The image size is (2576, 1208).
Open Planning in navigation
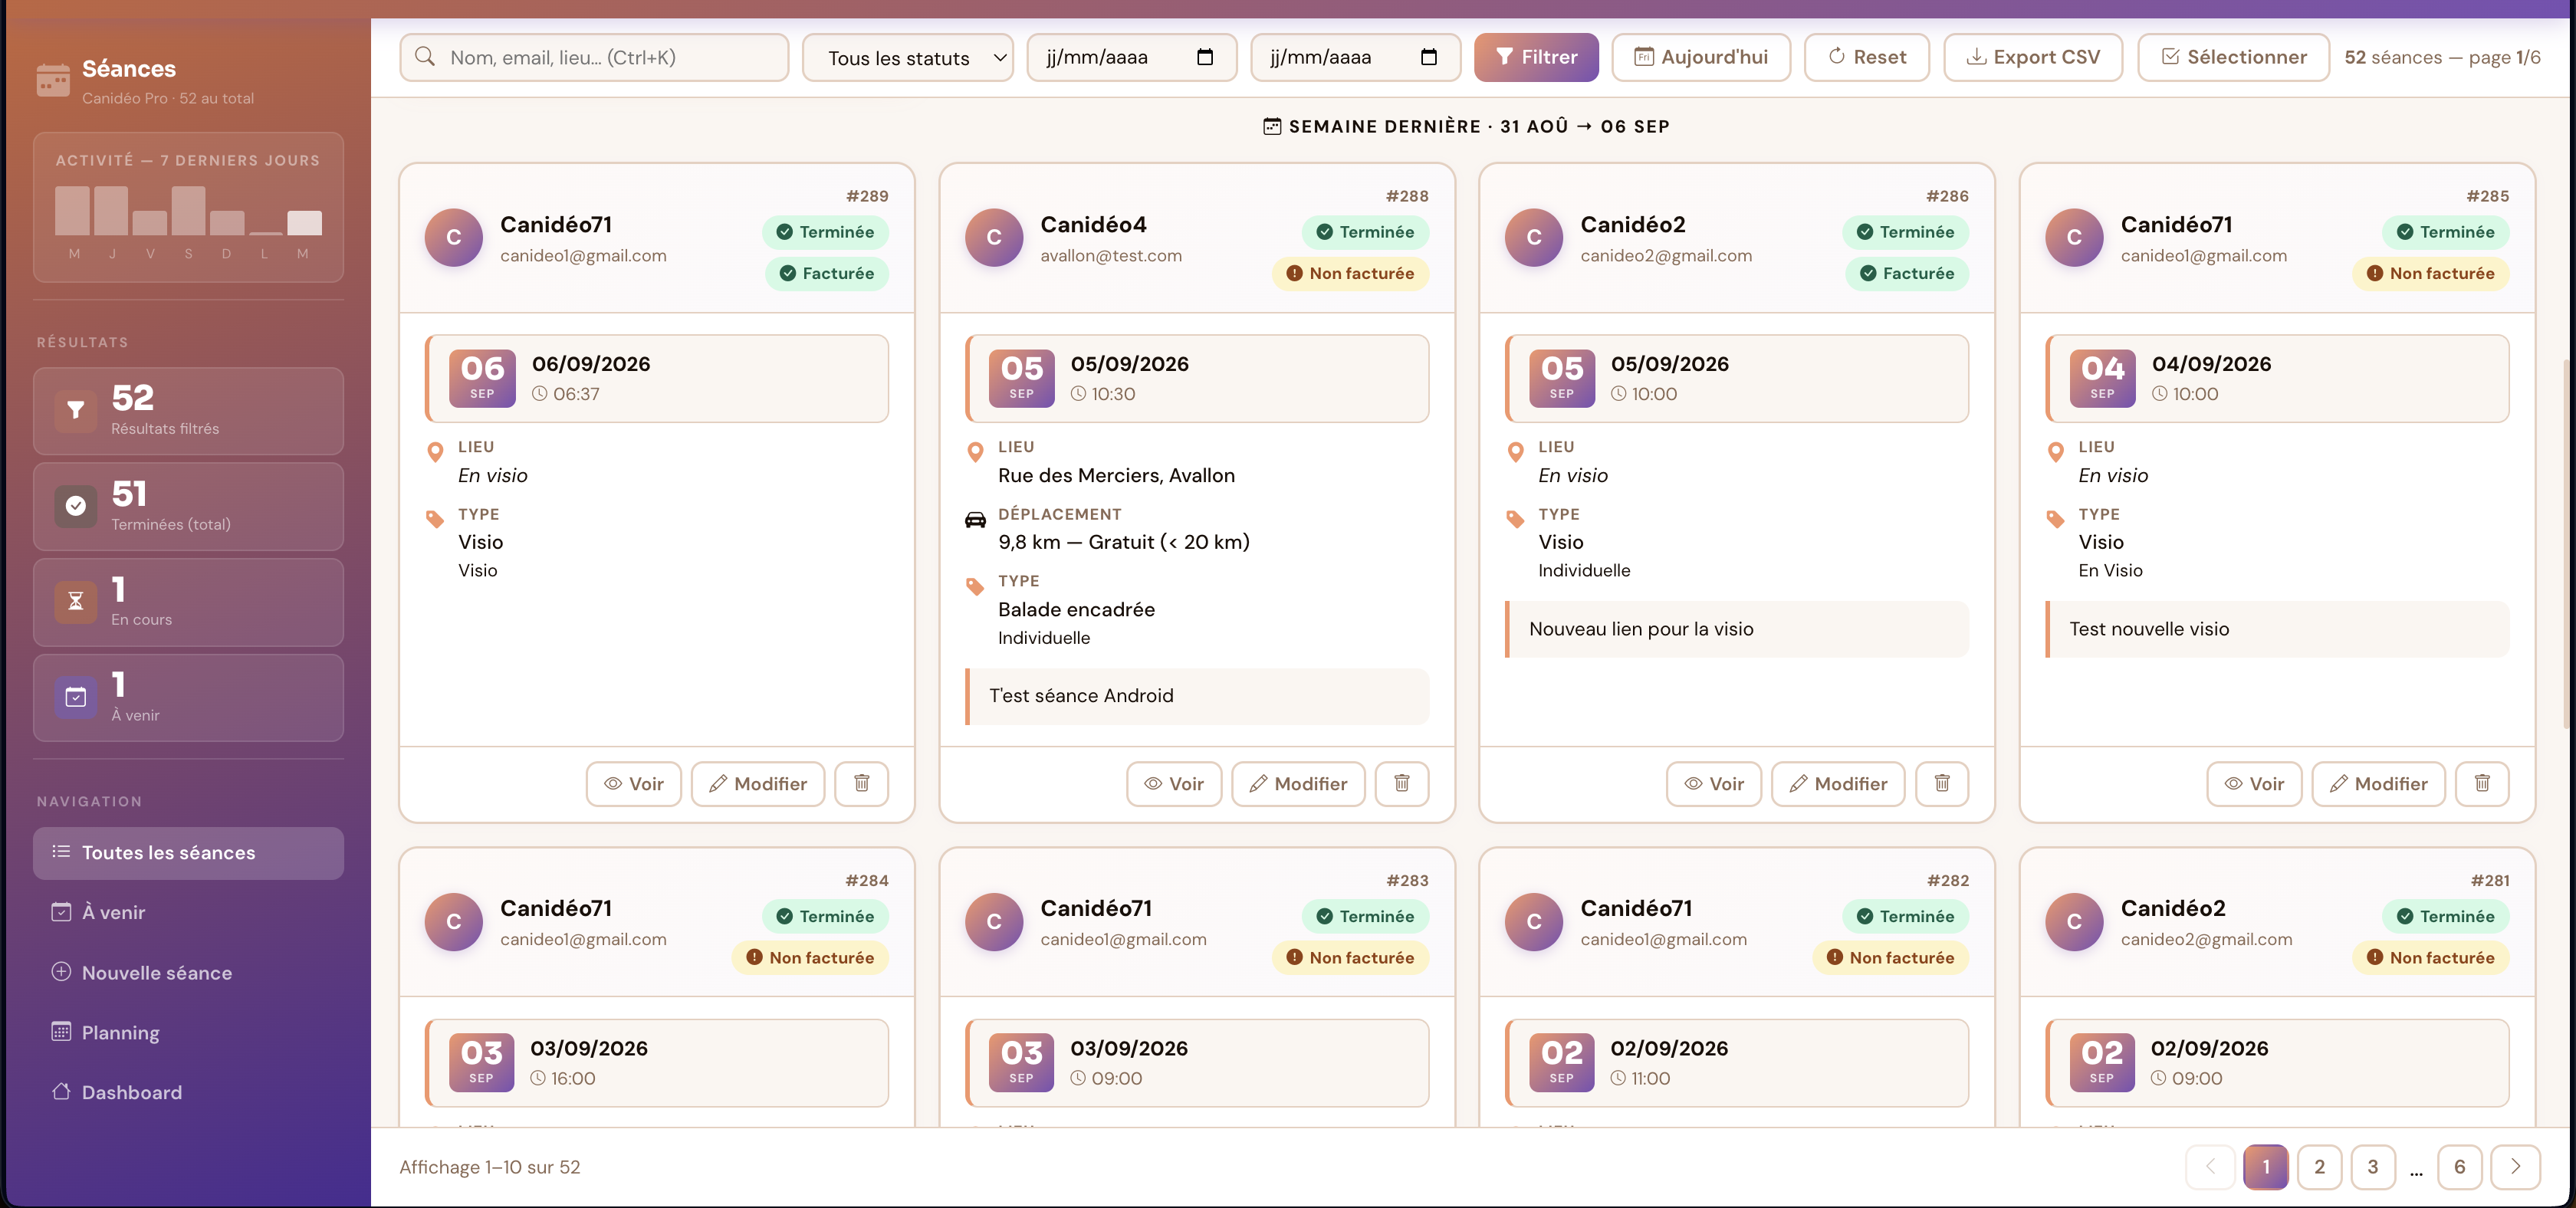coord(188,1033)
